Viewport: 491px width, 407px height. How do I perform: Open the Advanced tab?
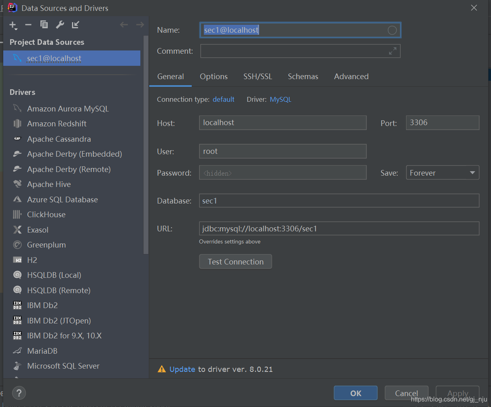pyautogui.click(x=351, y=77)
